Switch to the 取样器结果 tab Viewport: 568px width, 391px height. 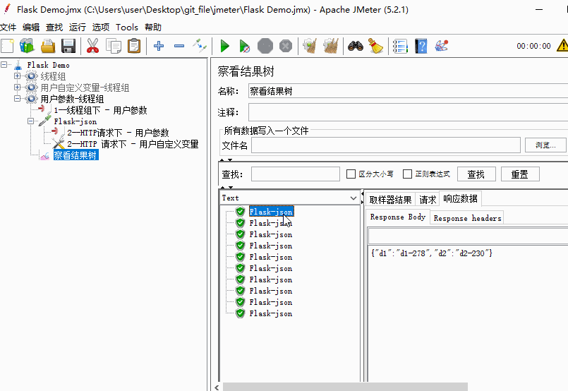390,200
